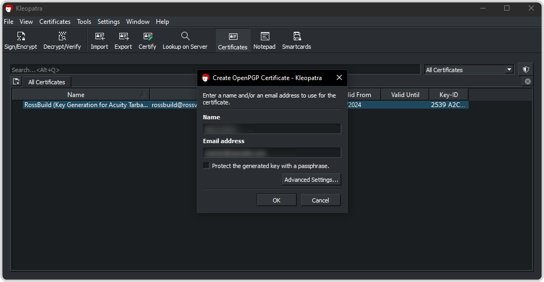Viewport: 544px width, 282px height.
Task: Click the shield icon beside certificate filter
Action: (525, 69)
